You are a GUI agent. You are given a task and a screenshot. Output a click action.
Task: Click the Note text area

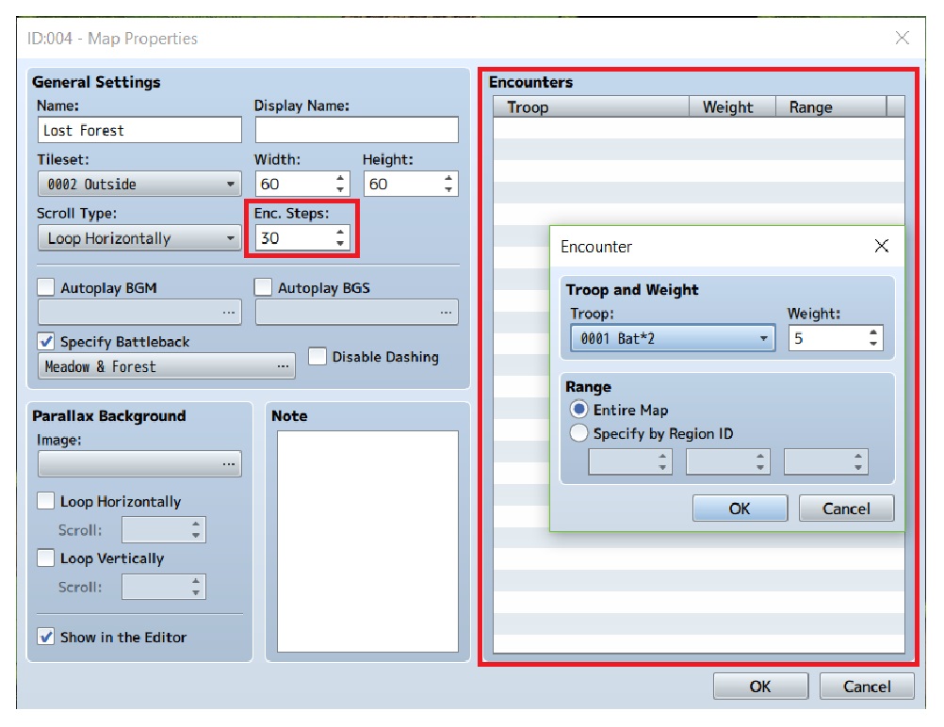click(367, 541)
